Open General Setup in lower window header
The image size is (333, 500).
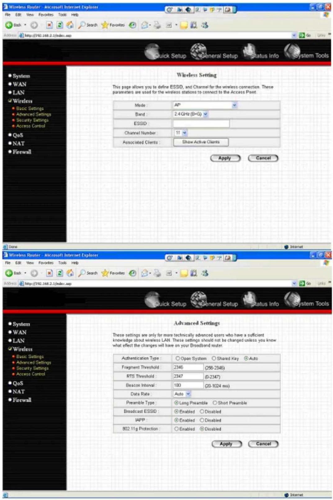pos(214,300)
